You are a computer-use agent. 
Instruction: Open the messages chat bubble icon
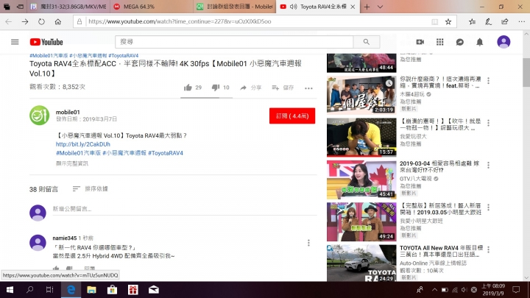459,42
